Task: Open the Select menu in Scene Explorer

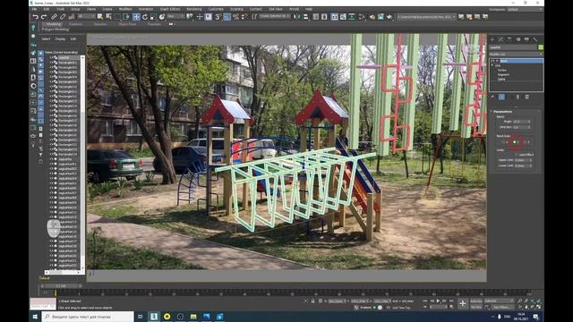Action: click(46, 39)
